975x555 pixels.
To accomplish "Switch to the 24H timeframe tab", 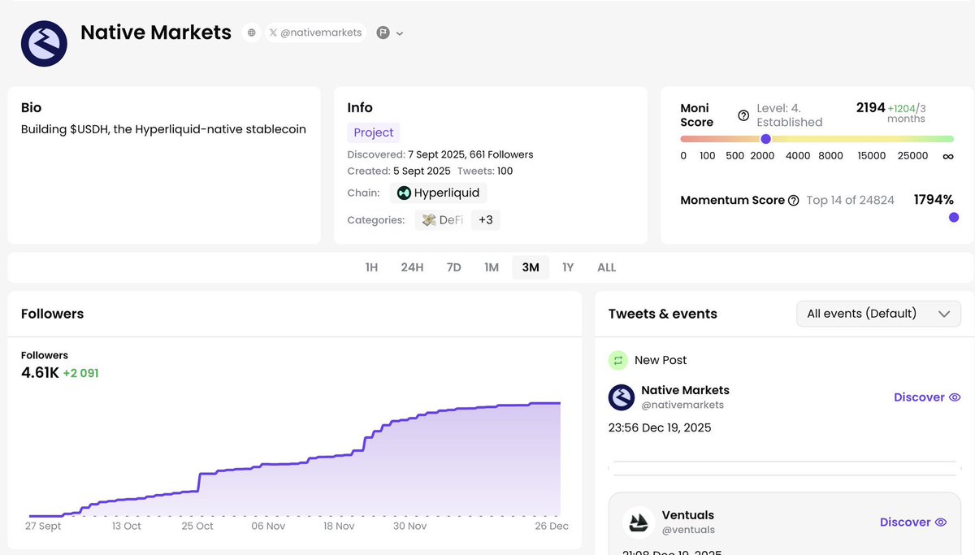I will pyautogui.click(x=413, y=267).
